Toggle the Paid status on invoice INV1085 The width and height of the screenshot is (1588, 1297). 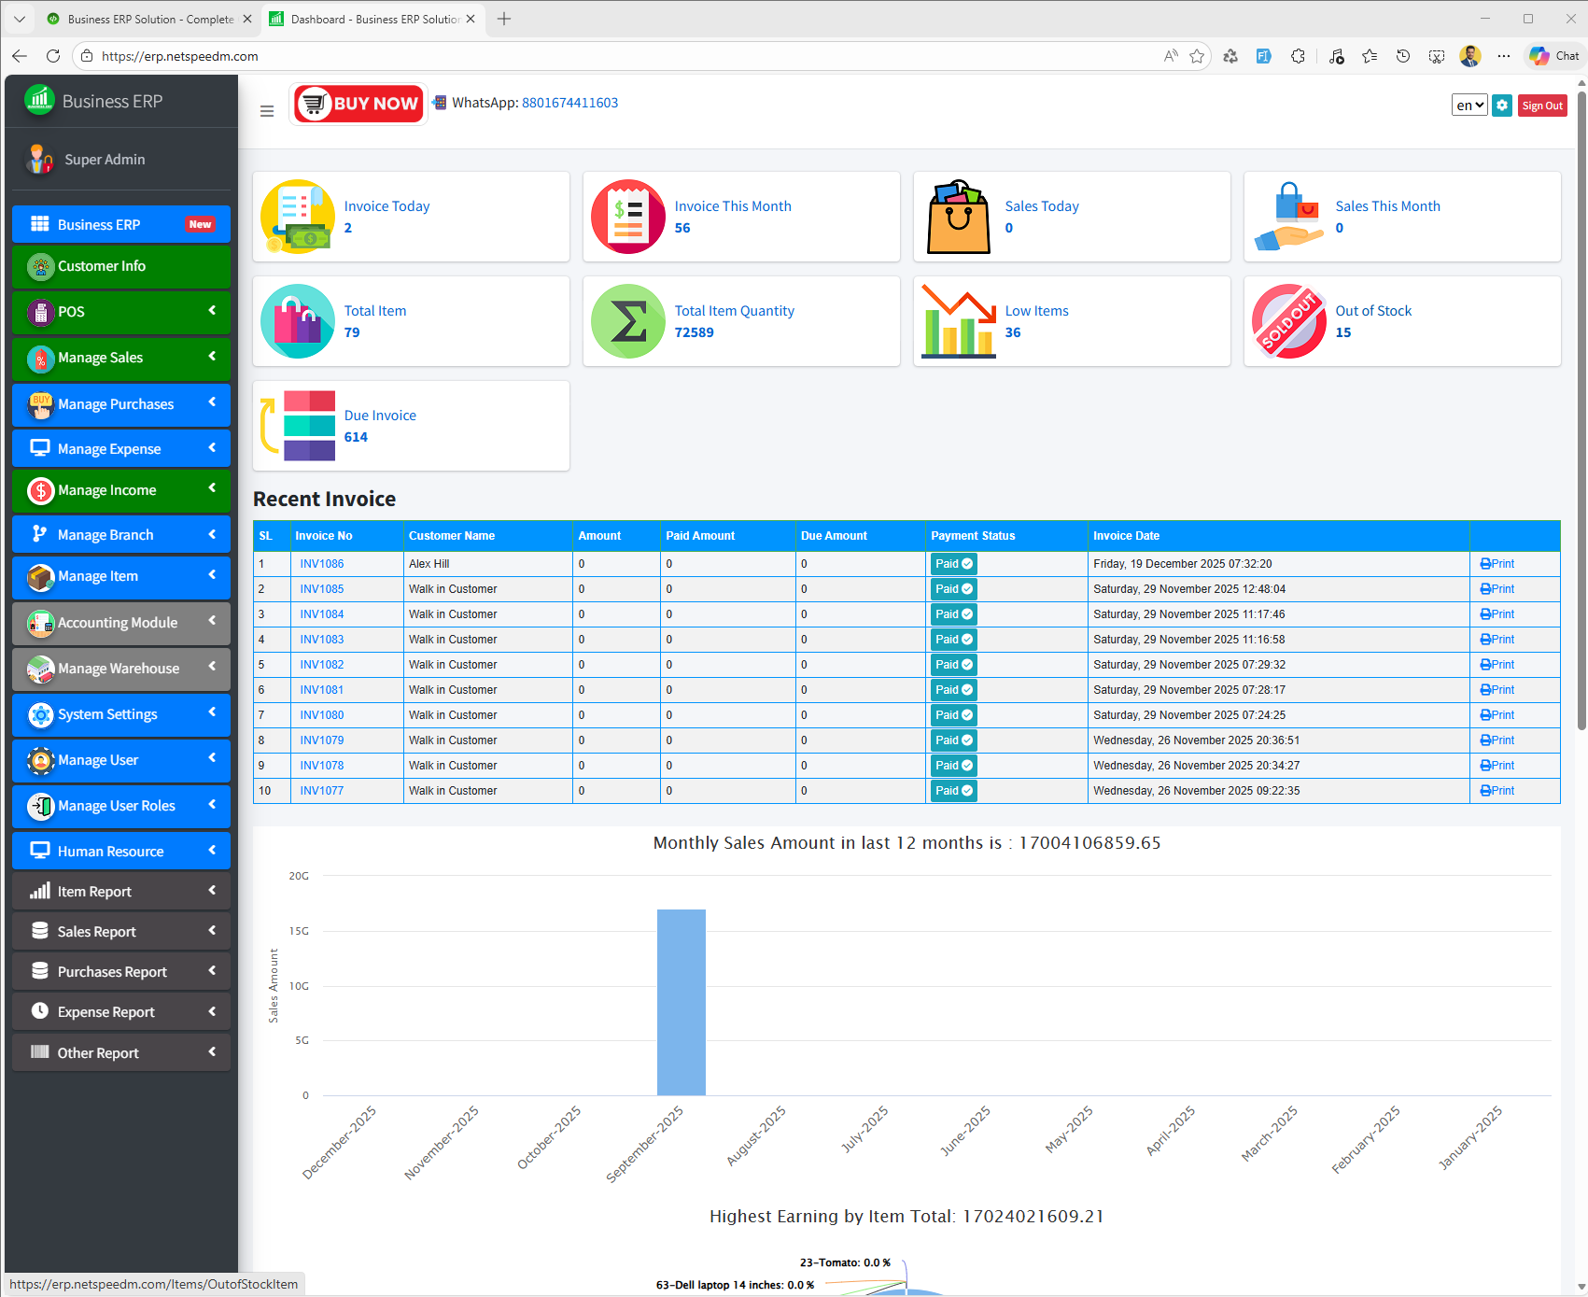[x=953, y=588]
